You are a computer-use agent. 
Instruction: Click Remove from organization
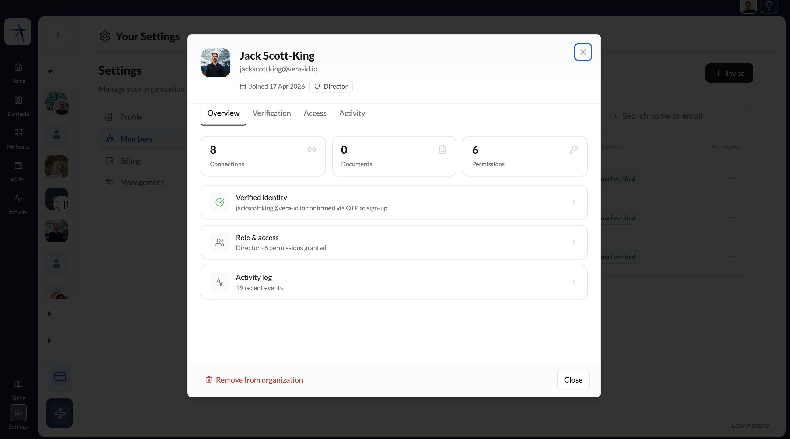coord(254,380)
